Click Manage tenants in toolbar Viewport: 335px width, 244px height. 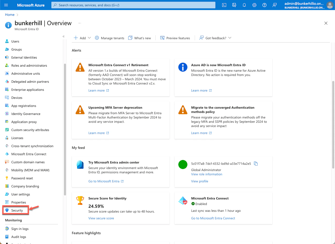pos(110,38)
